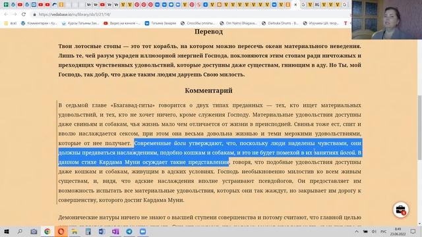
Task: Open the 'все!' bookmarks folder
Action: pos(11,24)
